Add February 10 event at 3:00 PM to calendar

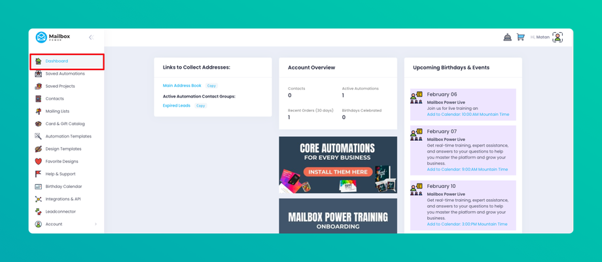pyautogui.click(x=467, y=224)
